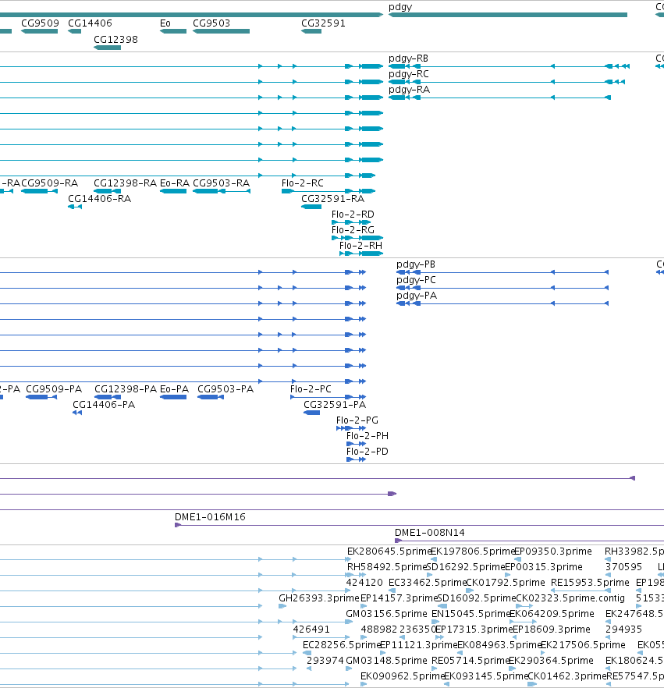664x688 pixels.
Task: Select the EC28256.5prime EST label
Action: coord(342,645)
